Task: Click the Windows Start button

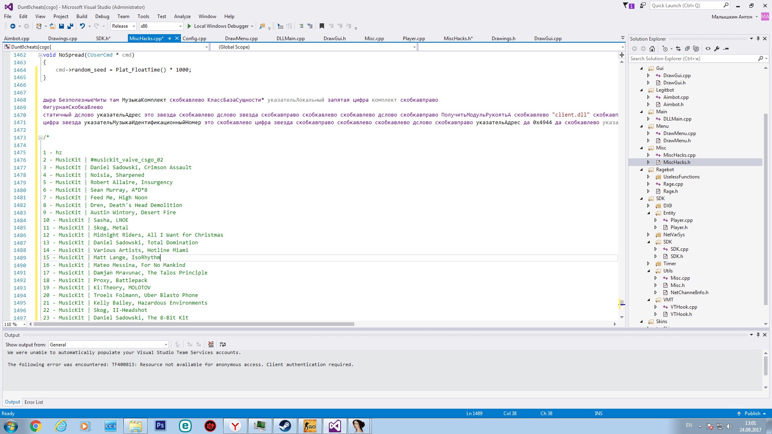Action: coord(11,426)
